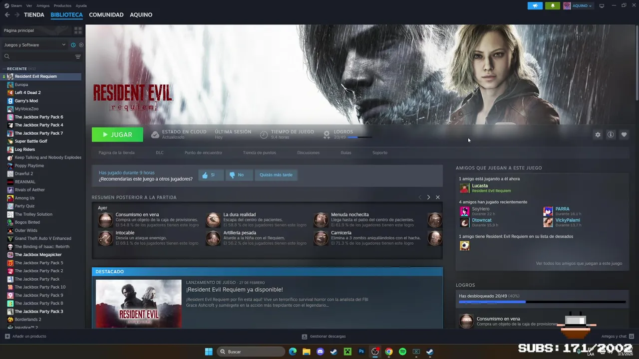Screen dimensions: 639x359
Task: Open the Amigos menu
Action: pyautogui.click(x=43, y=5)
